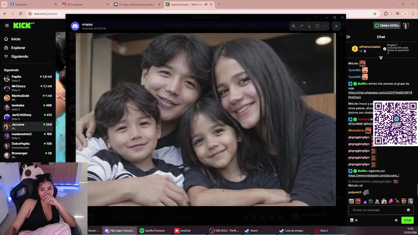This screenshot has height=235, width=418.
Task: Open JeriCHODota's channel in following list
Action: point(28,117)
